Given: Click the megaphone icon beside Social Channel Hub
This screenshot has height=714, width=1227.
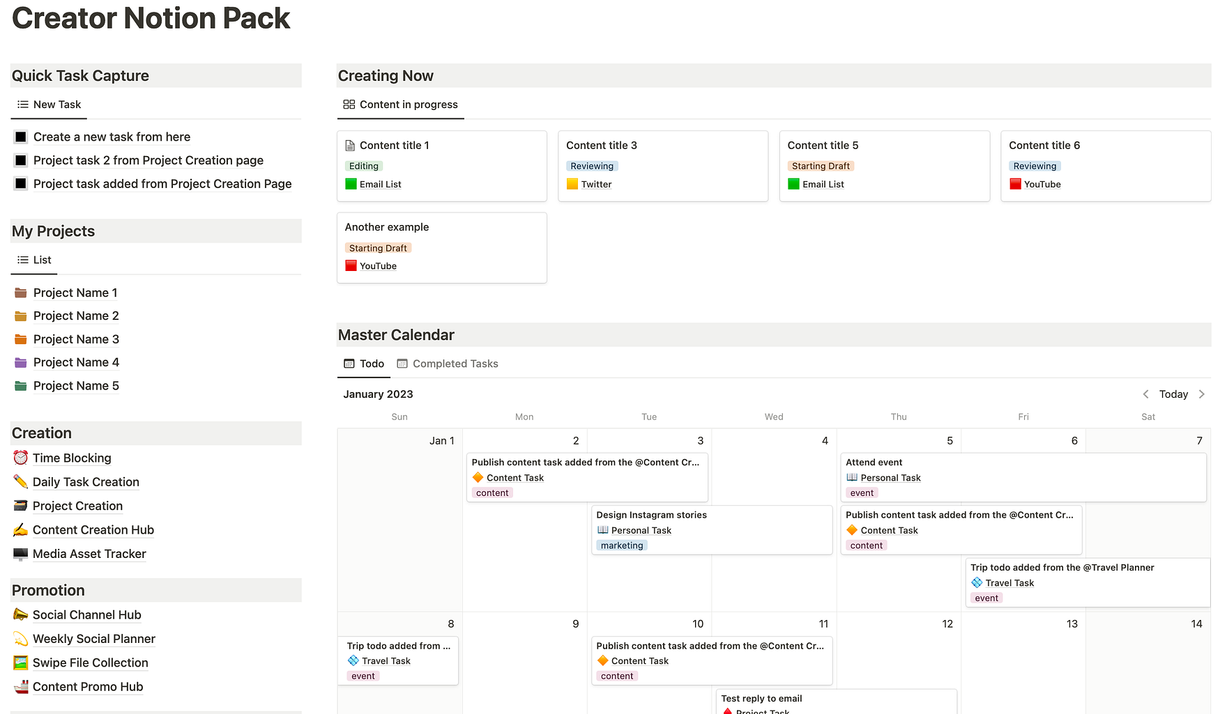Looking at the screenshot, I should coord(20,614).
